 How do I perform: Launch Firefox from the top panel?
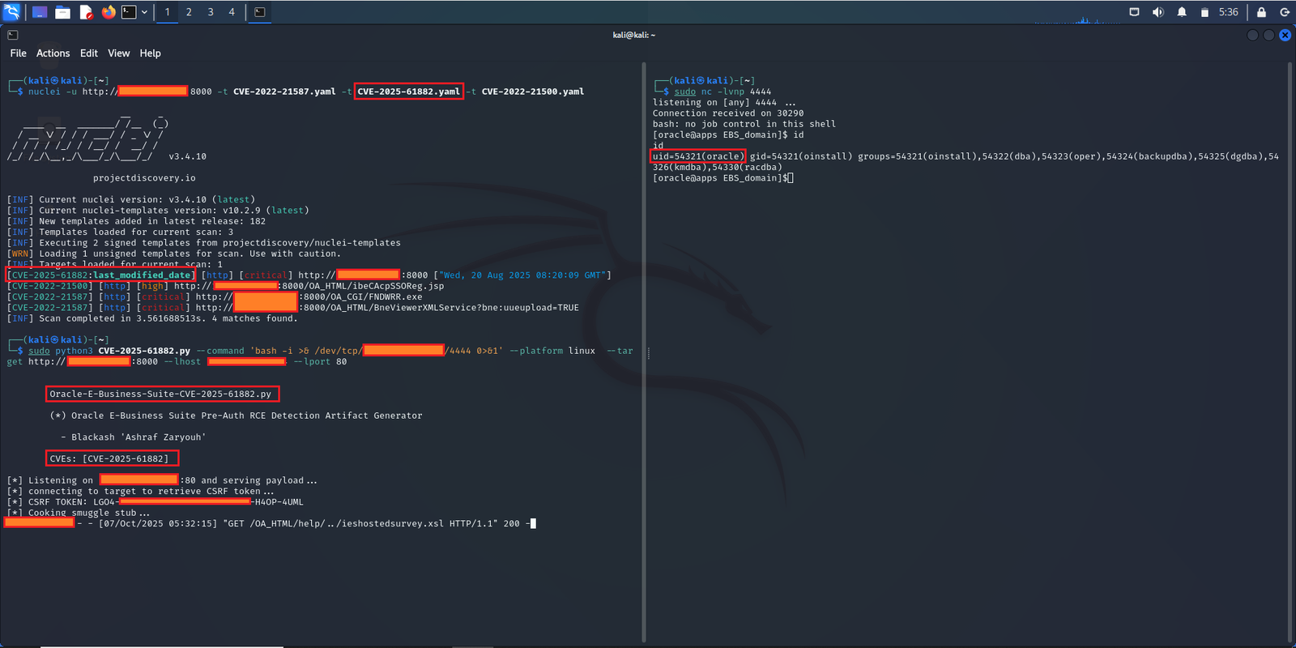point(109,12)
